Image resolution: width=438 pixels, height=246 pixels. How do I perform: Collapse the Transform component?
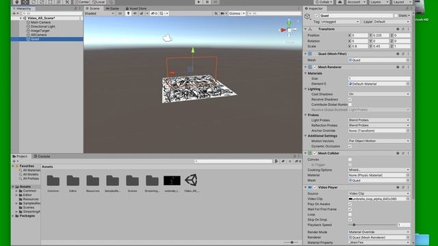click(x=305, y=29)
